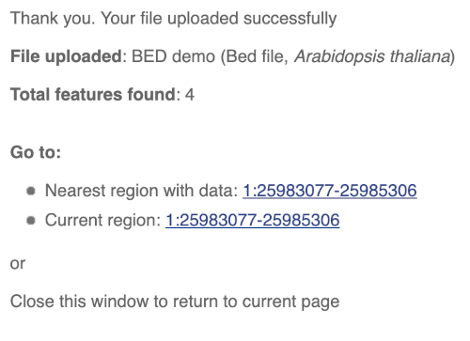
Task: Click the italic 'Arabidopsis thaliana' species name
Action: pos(372,56)
